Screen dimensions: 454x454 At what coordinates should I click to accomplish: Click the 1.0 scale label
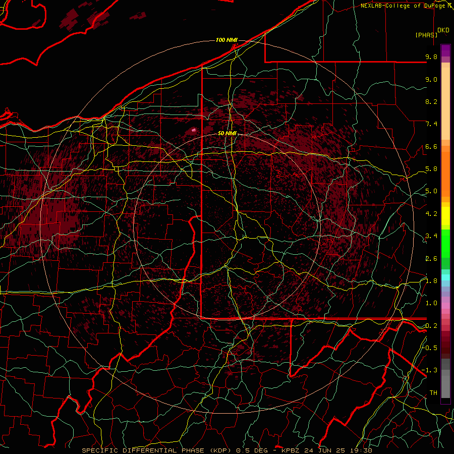click(x=431, y=303)
